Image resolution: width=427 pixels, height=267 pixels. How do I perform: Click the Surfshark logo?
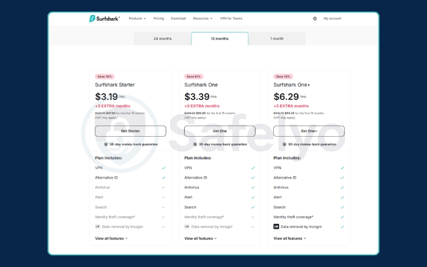click(x=105, y=19)
